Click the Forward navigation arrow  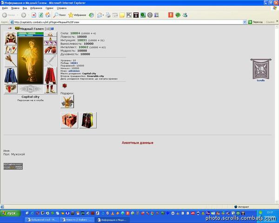24,15
